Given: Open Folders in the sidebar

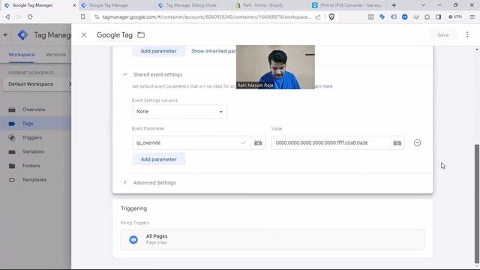Looking at the screenshot, I should point(31,166).
